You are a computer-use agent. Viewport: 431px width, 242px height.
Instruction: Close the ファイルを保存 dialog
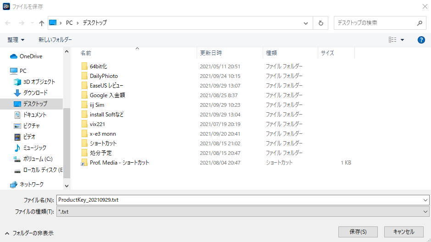[x=425, y=6]
